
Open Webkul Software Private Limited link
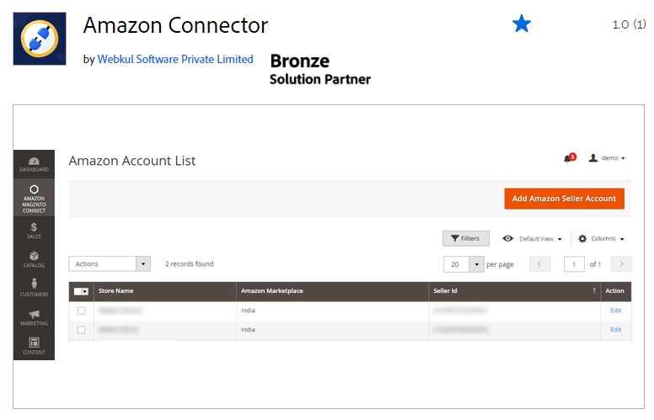(x=175, y=59)
